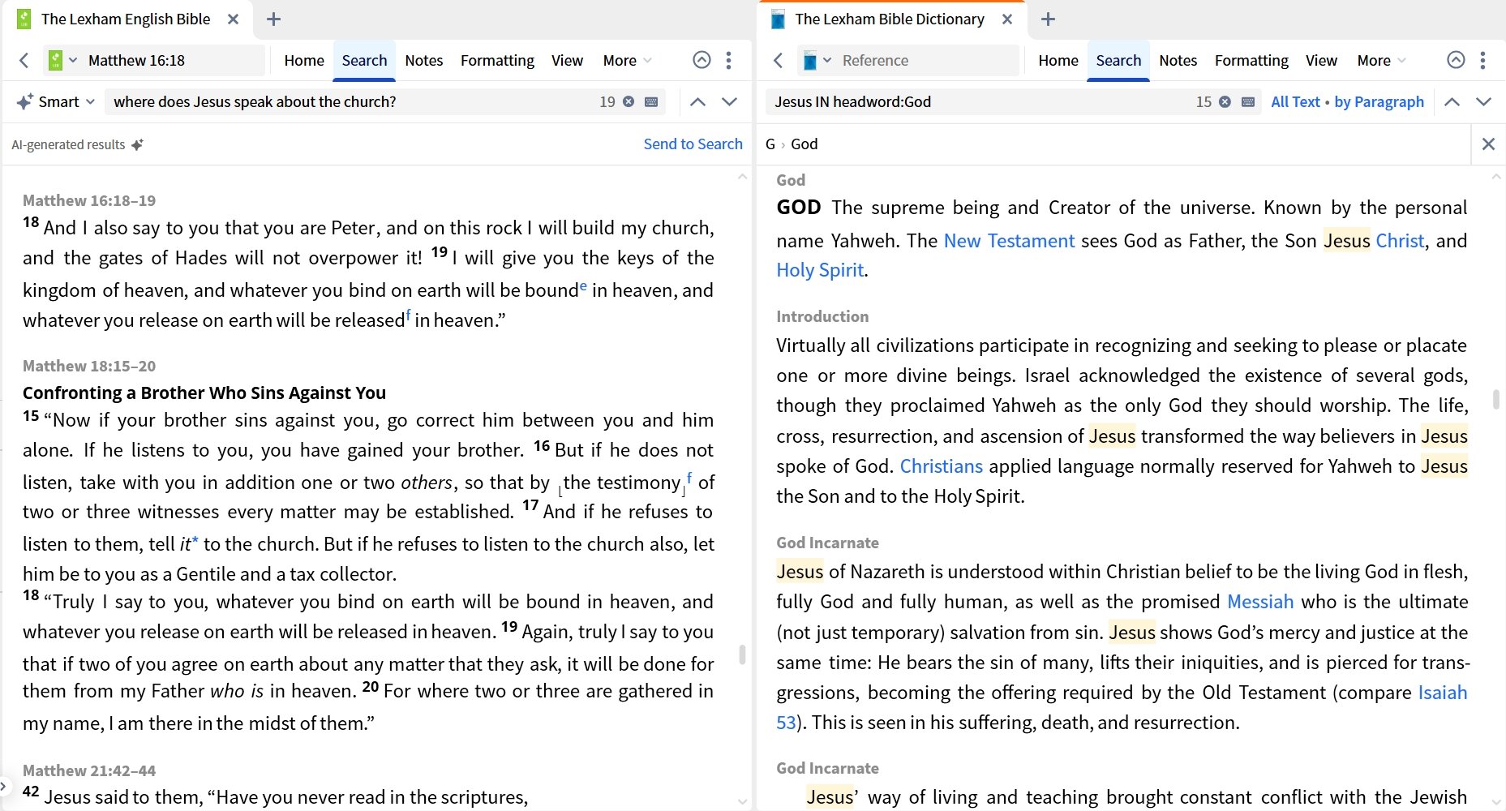This screenshot has width=1506, height=811.
Task: Open the Lexham English Bible resource icon menu
Action: coord(62,60)
